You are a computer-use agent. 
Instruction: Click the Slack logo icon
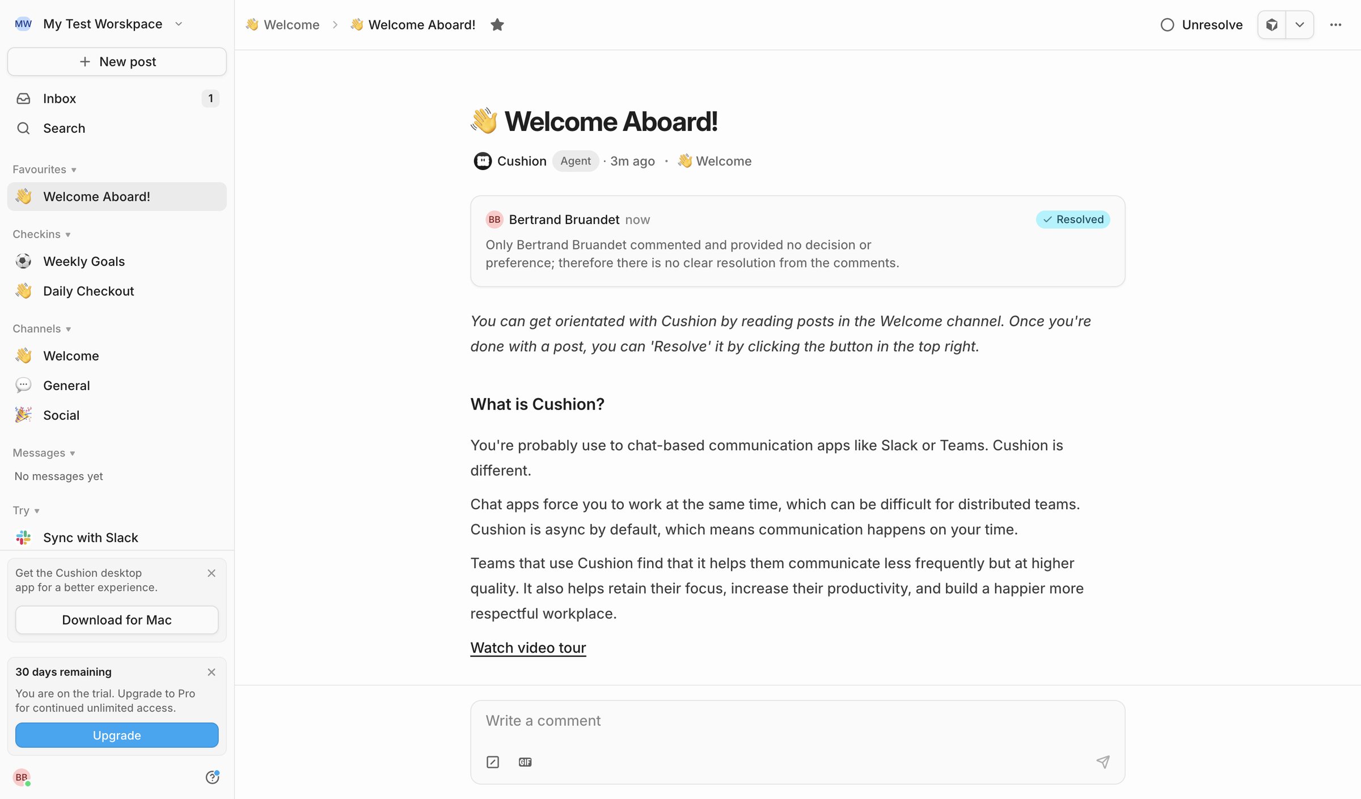(23, 537)
